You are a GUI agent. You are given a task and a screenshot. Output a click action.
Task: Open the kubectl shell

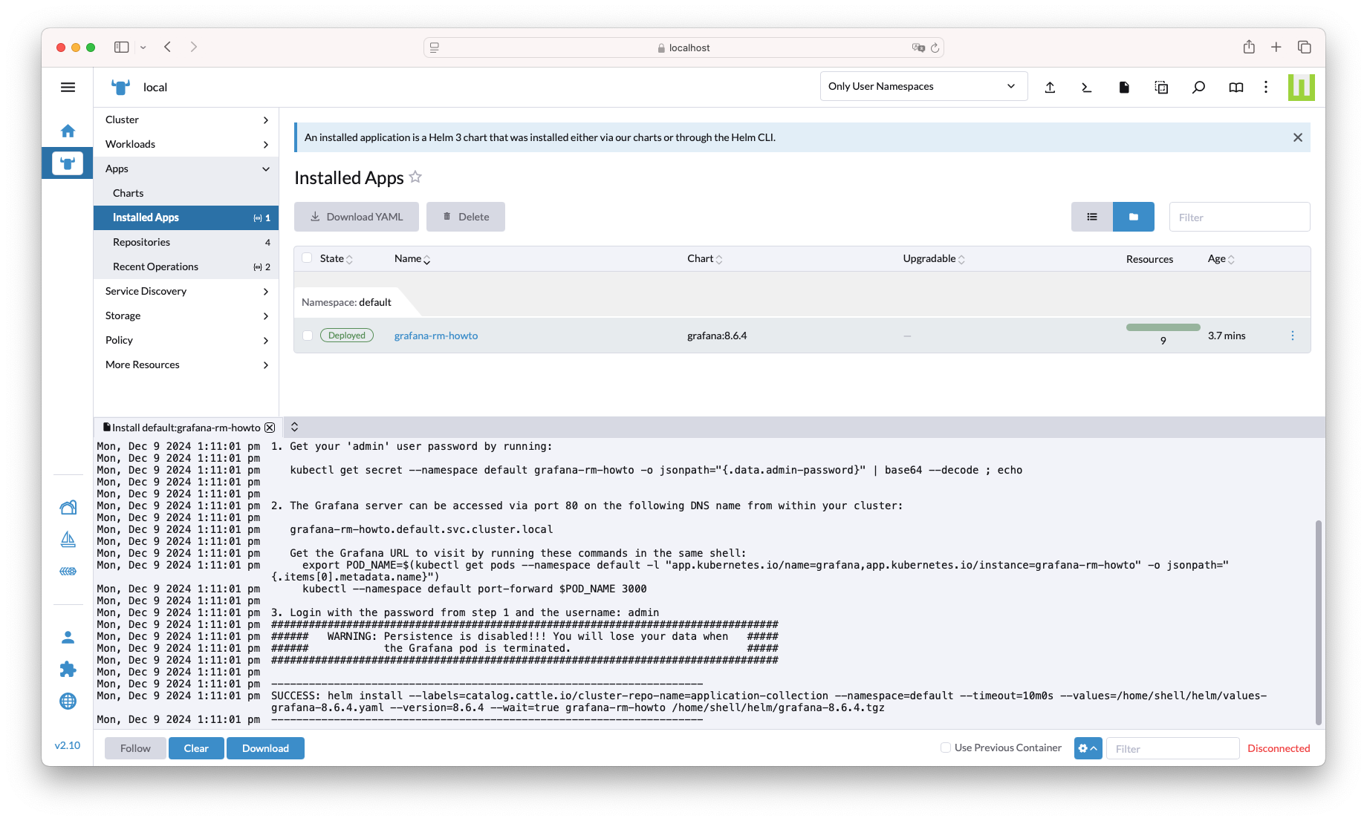tap(1086, 87)
